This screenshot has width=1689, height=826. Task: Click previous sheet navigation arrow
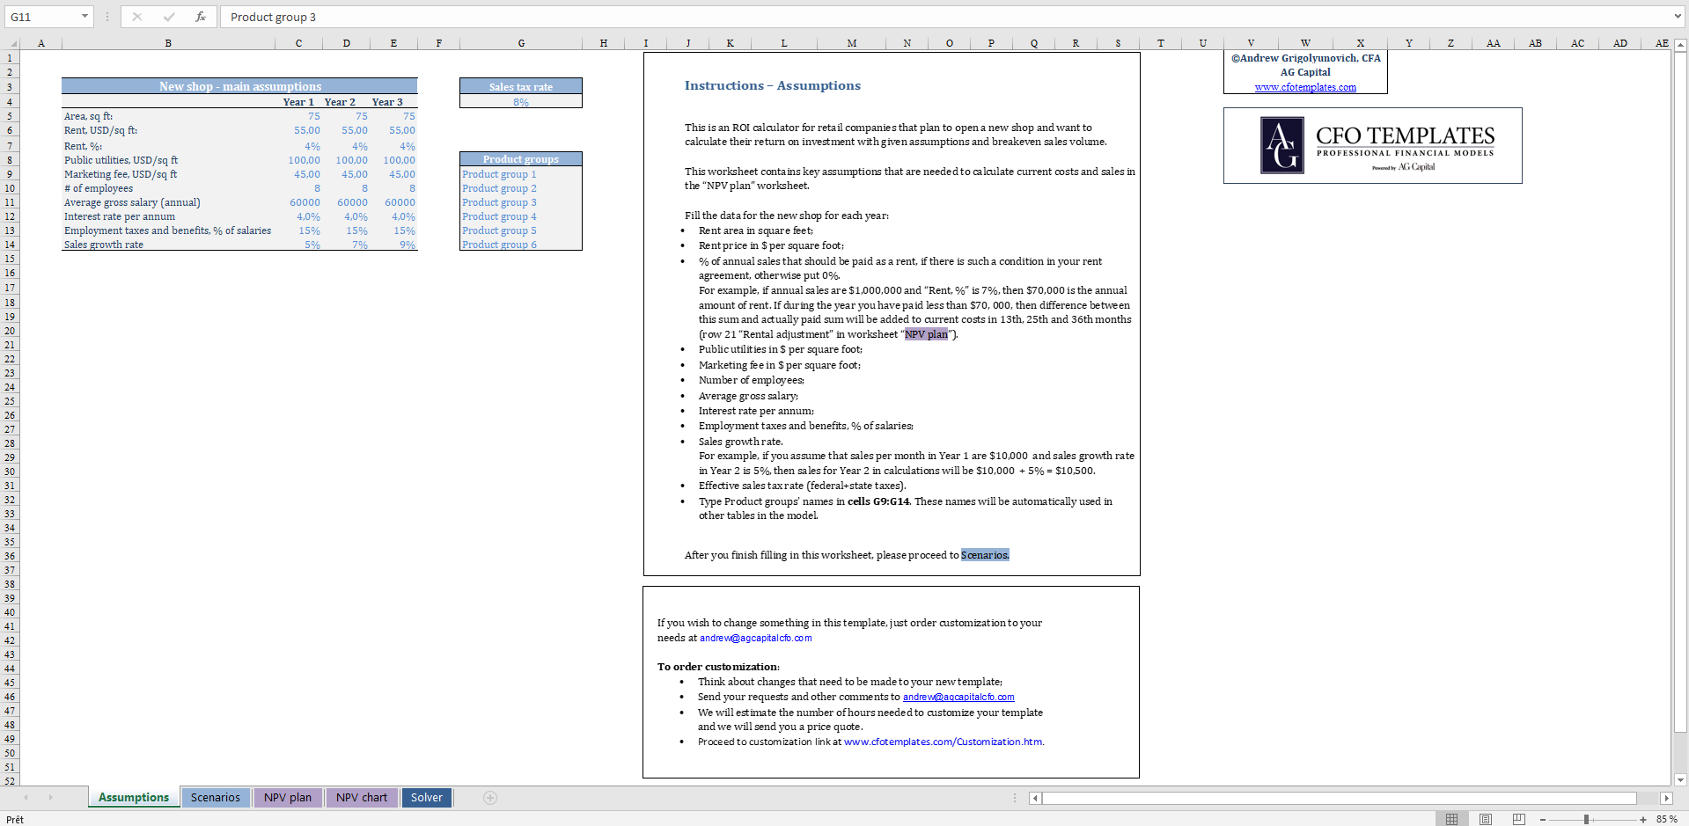(x=26, y=798)
